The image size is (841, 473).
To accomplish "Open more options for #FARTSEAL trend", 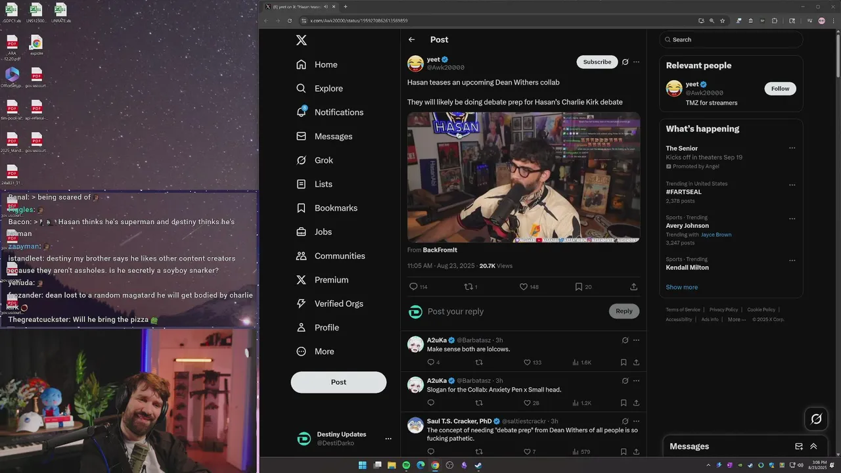I will click(x=792, y=185).
